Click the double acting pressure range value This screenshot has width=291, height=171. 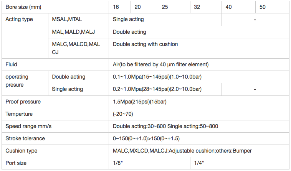pyautogui.click(x=157, y=77)
